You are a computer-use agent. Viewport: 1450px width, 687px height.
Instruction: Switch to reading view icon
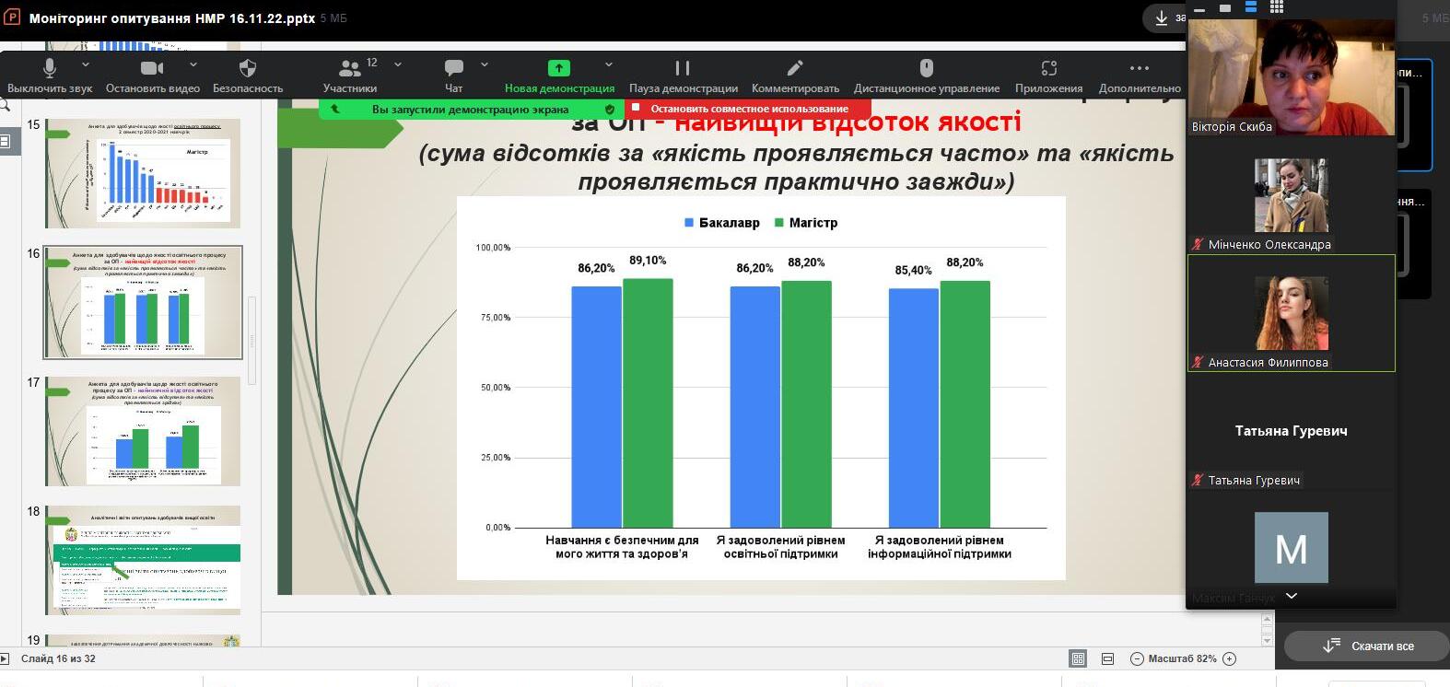pyautogui.click(x=1107, y=658)
